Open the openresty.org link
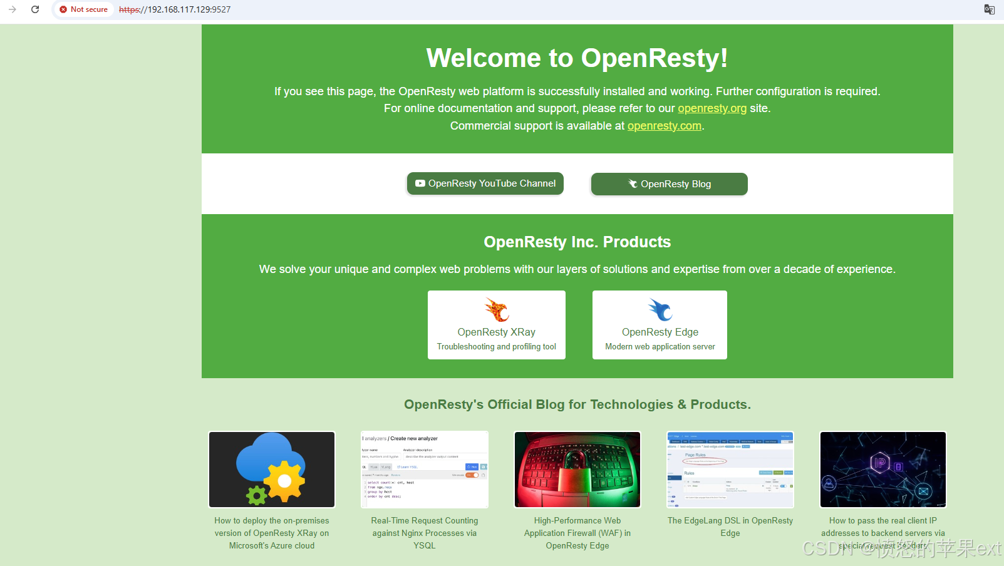This screenshot has height=566, width=1004. point(712,108)
